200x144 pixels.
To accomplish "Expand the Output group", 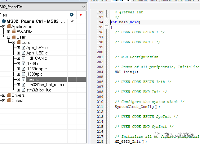I will (4, 101).
